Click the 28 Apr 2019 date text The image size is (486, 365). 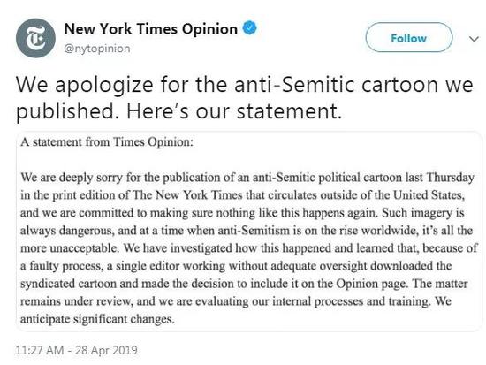click(x=106, y=350)
